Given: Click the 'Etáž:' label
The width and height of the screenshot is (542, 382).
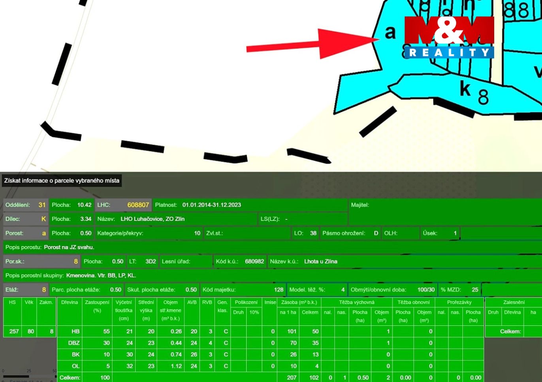Looking at the screenshot, I should [12, 290].
